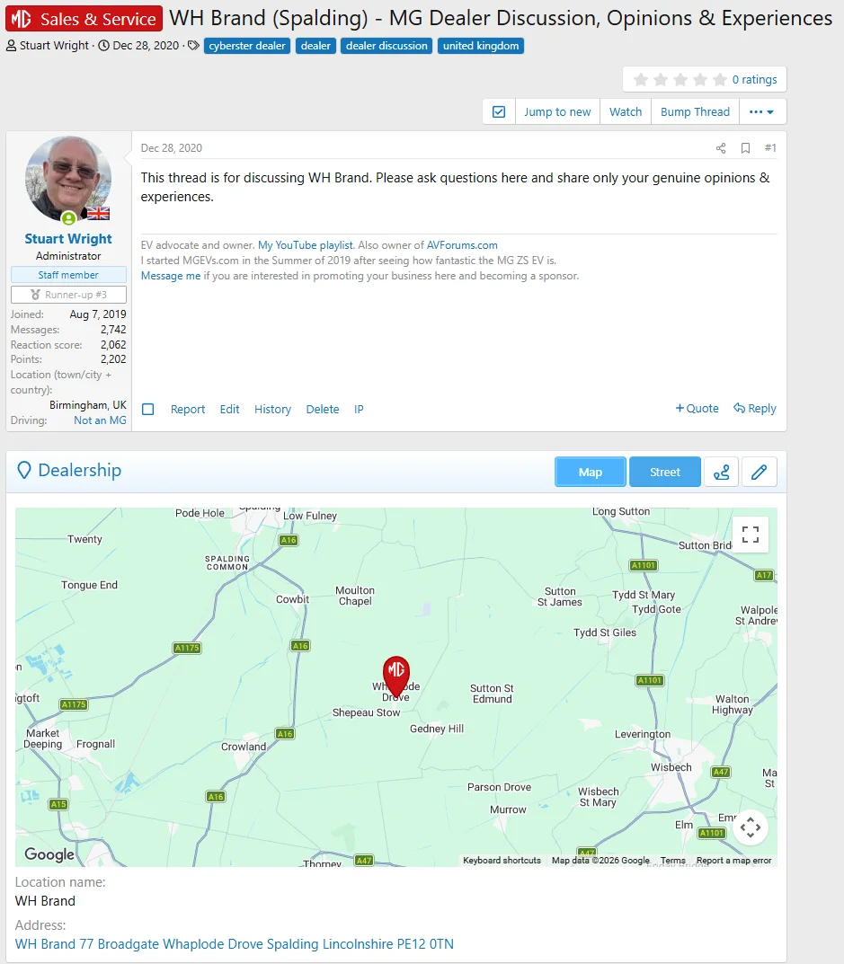Edit the first post
The image size is (844, 964).
pyautogui.click(x=229, y=410)
